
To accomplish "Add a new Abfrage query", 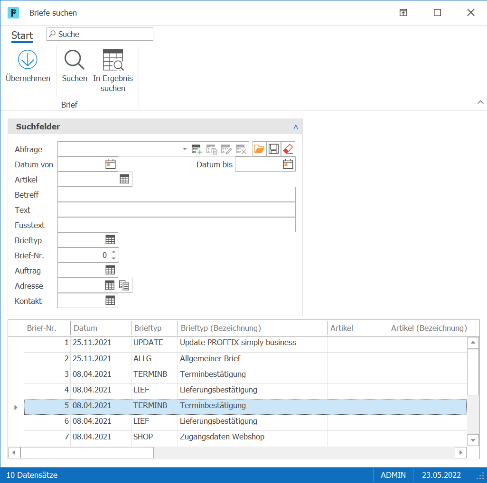I will tap(197, 149).
